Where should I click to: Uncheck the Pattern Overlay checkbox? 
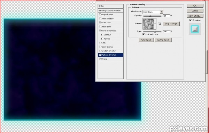pos(100,55)
